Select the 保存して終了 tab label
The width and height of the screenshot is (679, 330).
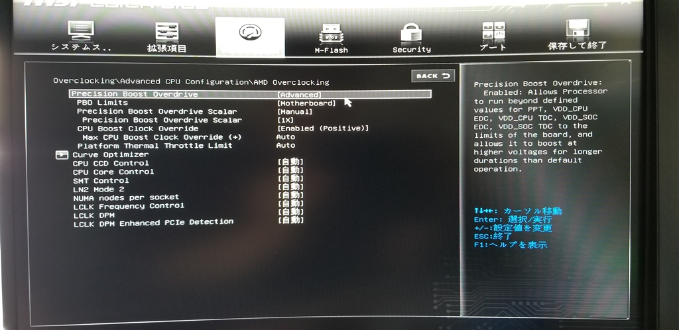pyautogui.click(x=578, y=46)
